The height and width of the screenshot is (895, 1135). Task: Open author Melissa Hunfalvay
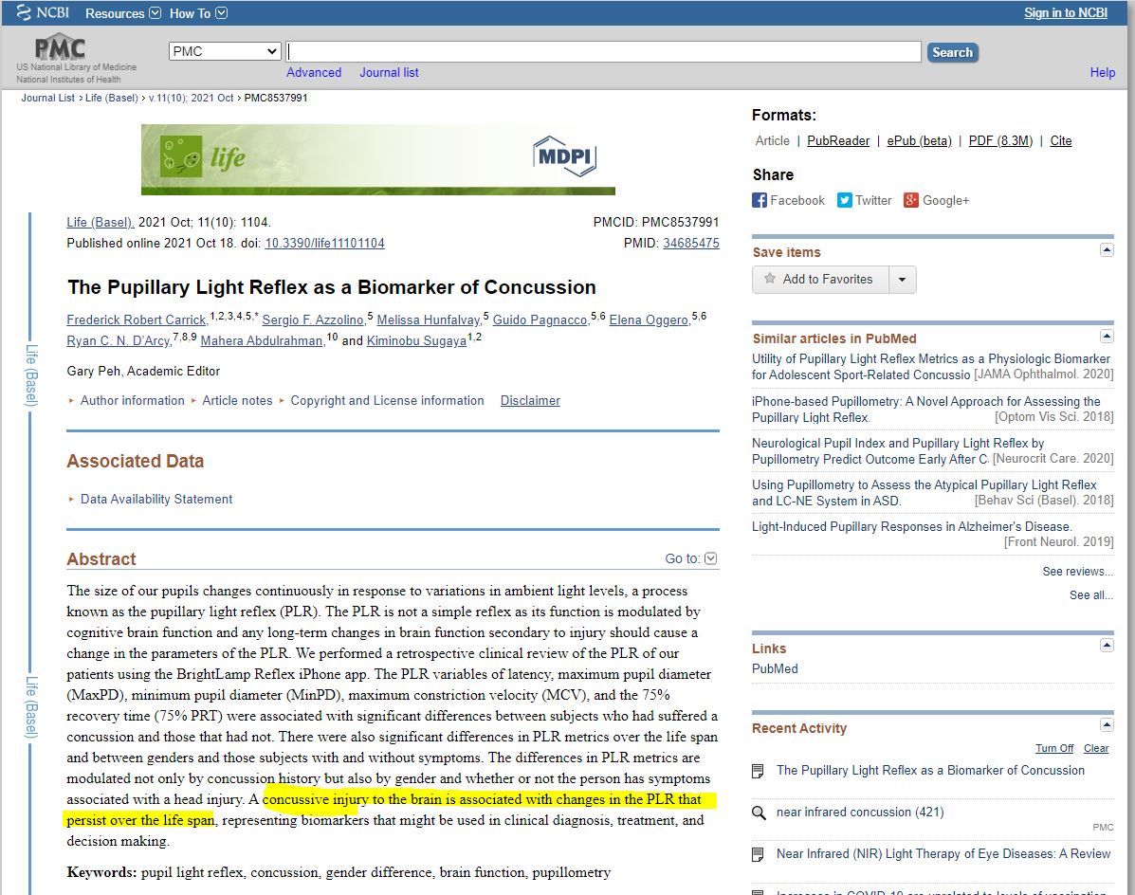pyautogui.click(x=429, y=320)
